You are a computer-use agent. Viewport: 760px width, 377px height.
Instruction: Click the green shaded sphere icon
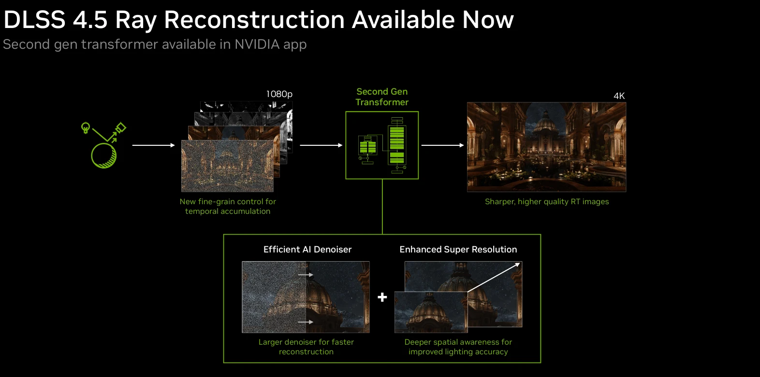tap(104, 156)
